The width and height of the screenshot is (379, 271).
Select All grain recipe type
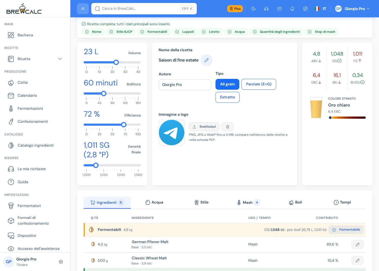coord(227,84)
